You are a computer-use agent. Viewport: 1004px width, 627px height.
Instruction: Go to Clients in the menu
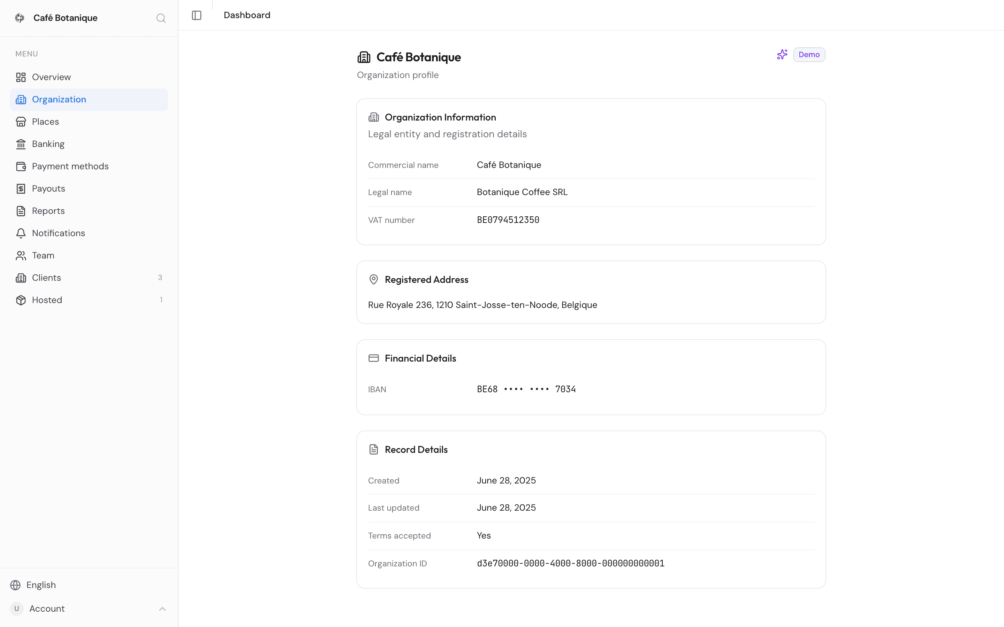coord(89,278)
